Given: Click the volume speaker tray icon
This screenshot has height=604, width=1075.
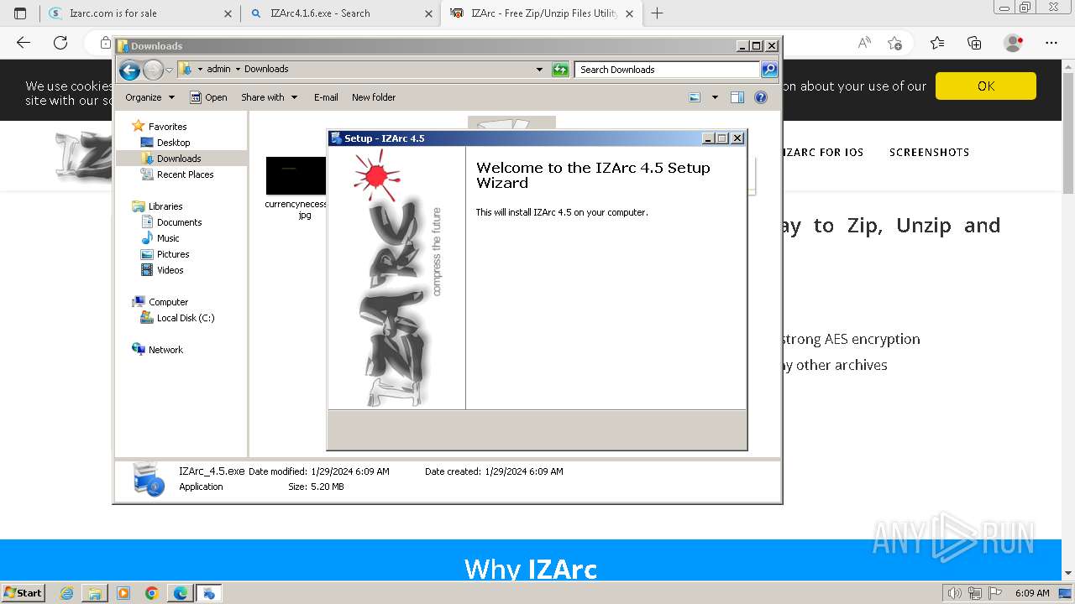Looking at the screenshot, I should 956,593.
